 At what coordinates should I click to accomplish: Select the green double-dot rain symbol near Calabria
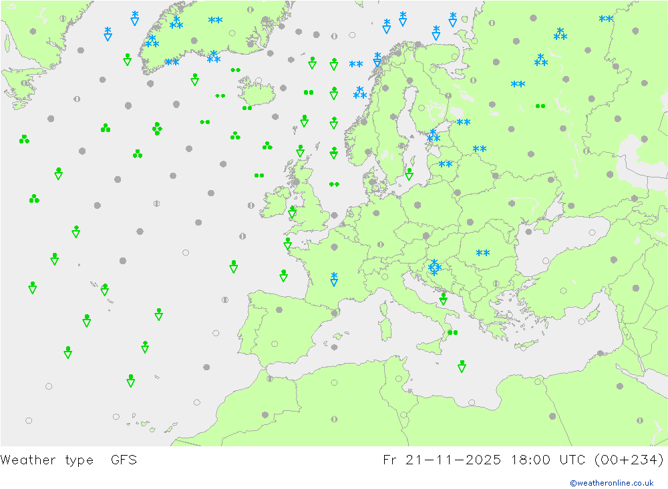point(452,332)
